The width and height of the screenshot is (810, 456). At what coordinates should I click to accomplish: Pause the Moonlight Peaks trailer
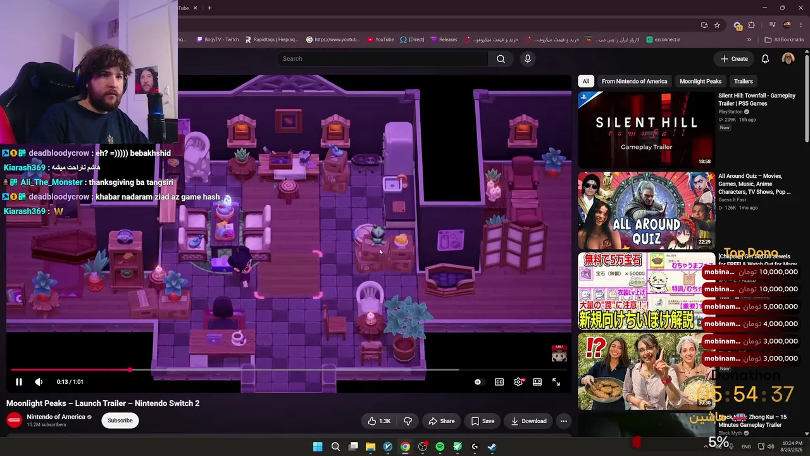click(x=19, y=382)
